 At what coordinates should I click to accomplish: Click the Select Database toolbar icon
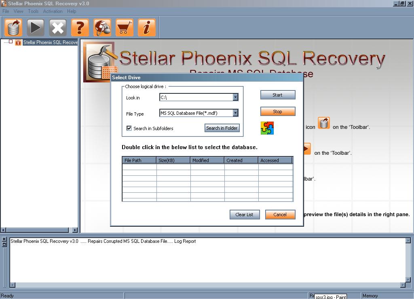14,28
